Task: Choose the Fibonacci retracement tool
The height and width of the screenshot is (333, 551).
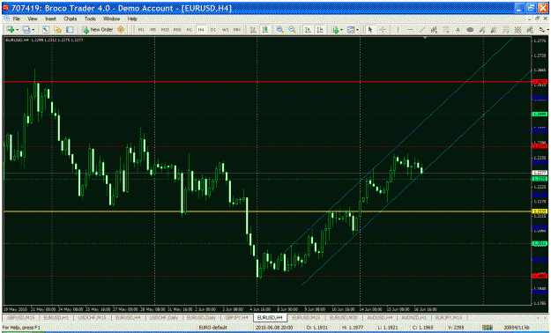Action: coord(446,30)
